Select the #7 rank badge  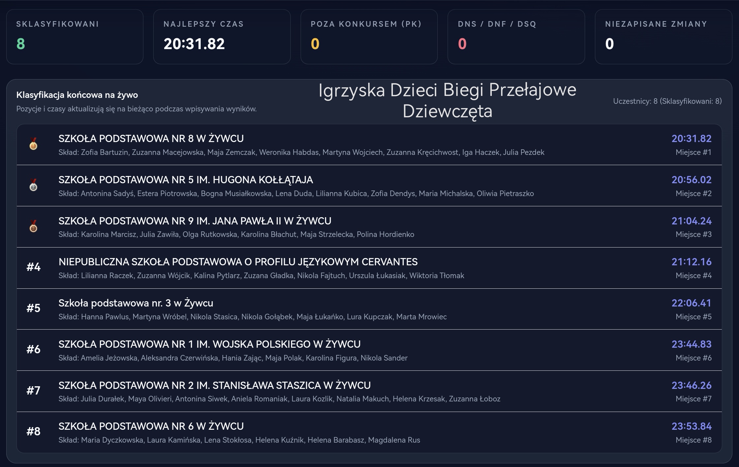coord(33,391)
